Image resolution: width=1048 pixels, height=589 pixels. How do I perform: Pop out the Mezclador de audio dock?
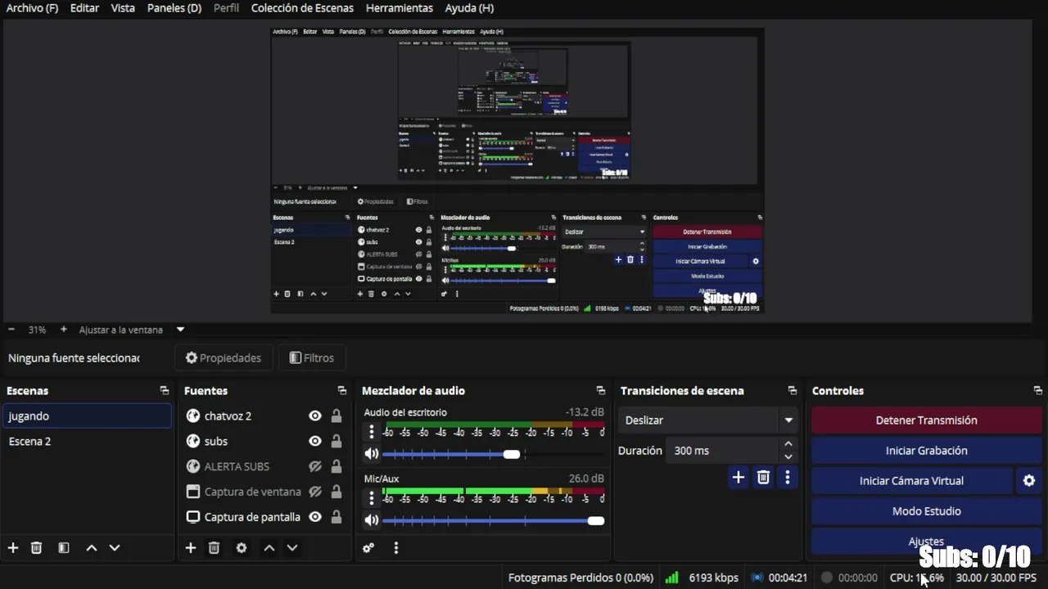click(x=601, y=391)
